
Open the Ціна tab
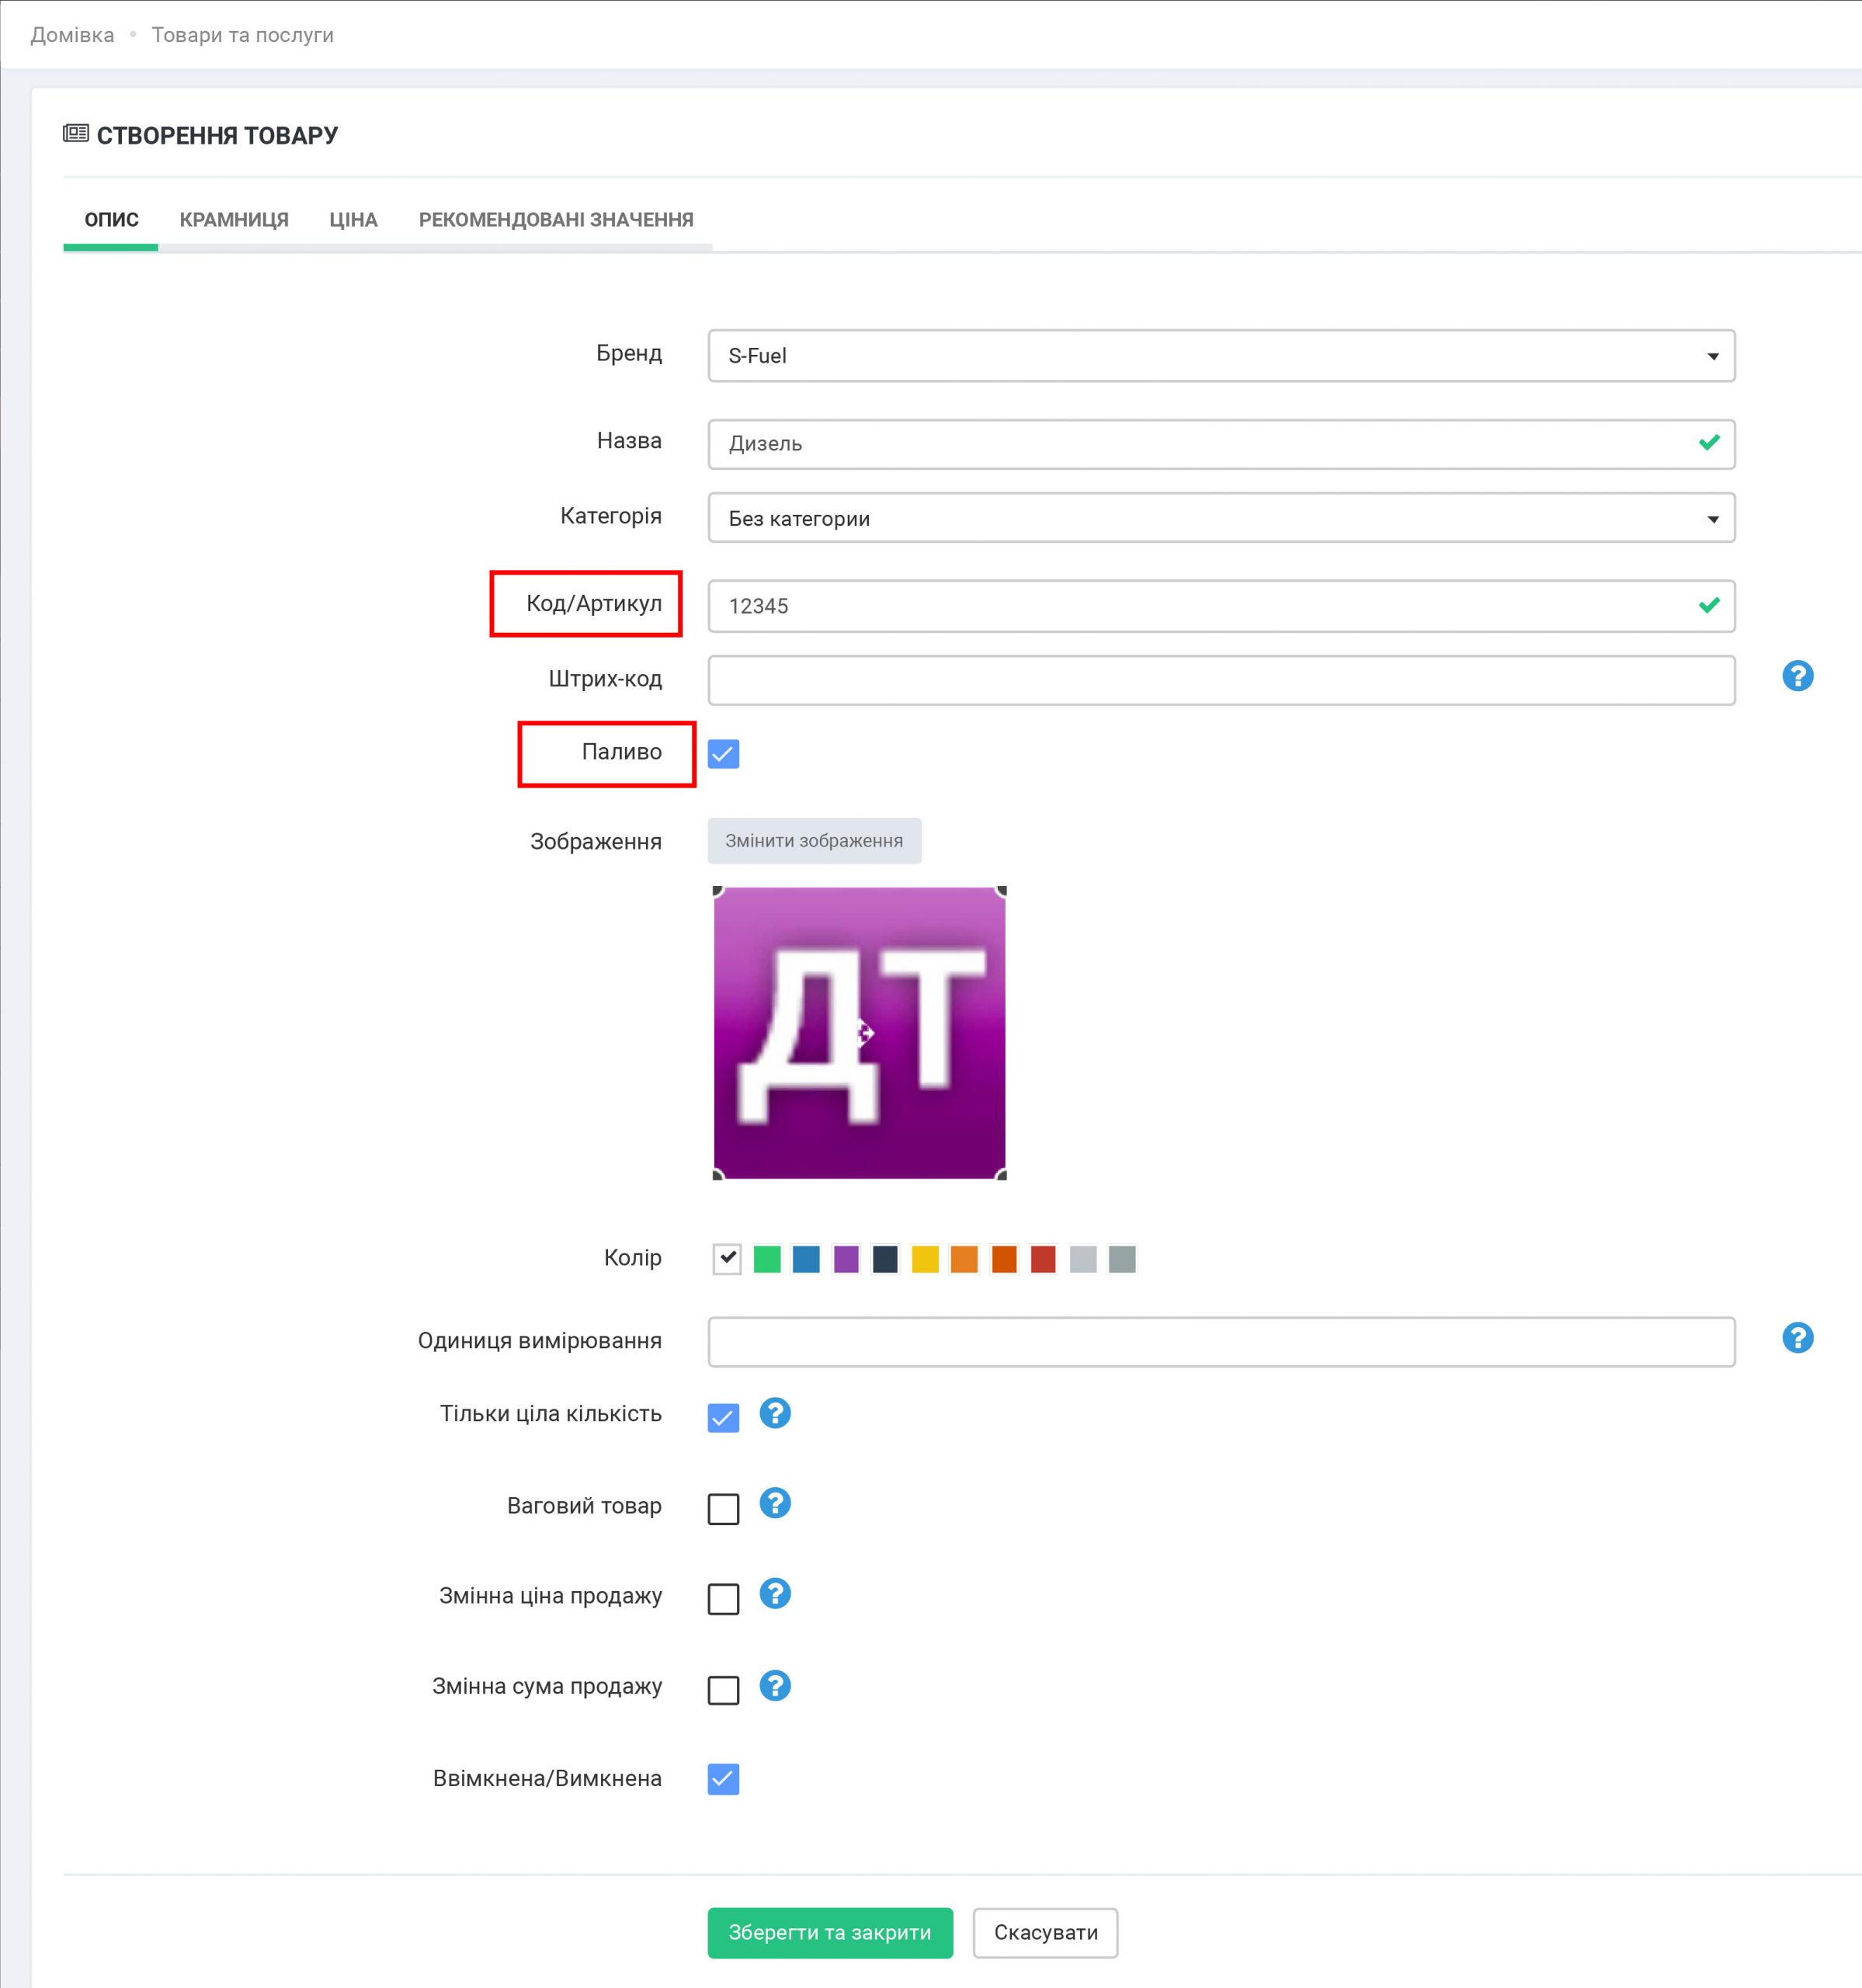[x=353, y=220]
